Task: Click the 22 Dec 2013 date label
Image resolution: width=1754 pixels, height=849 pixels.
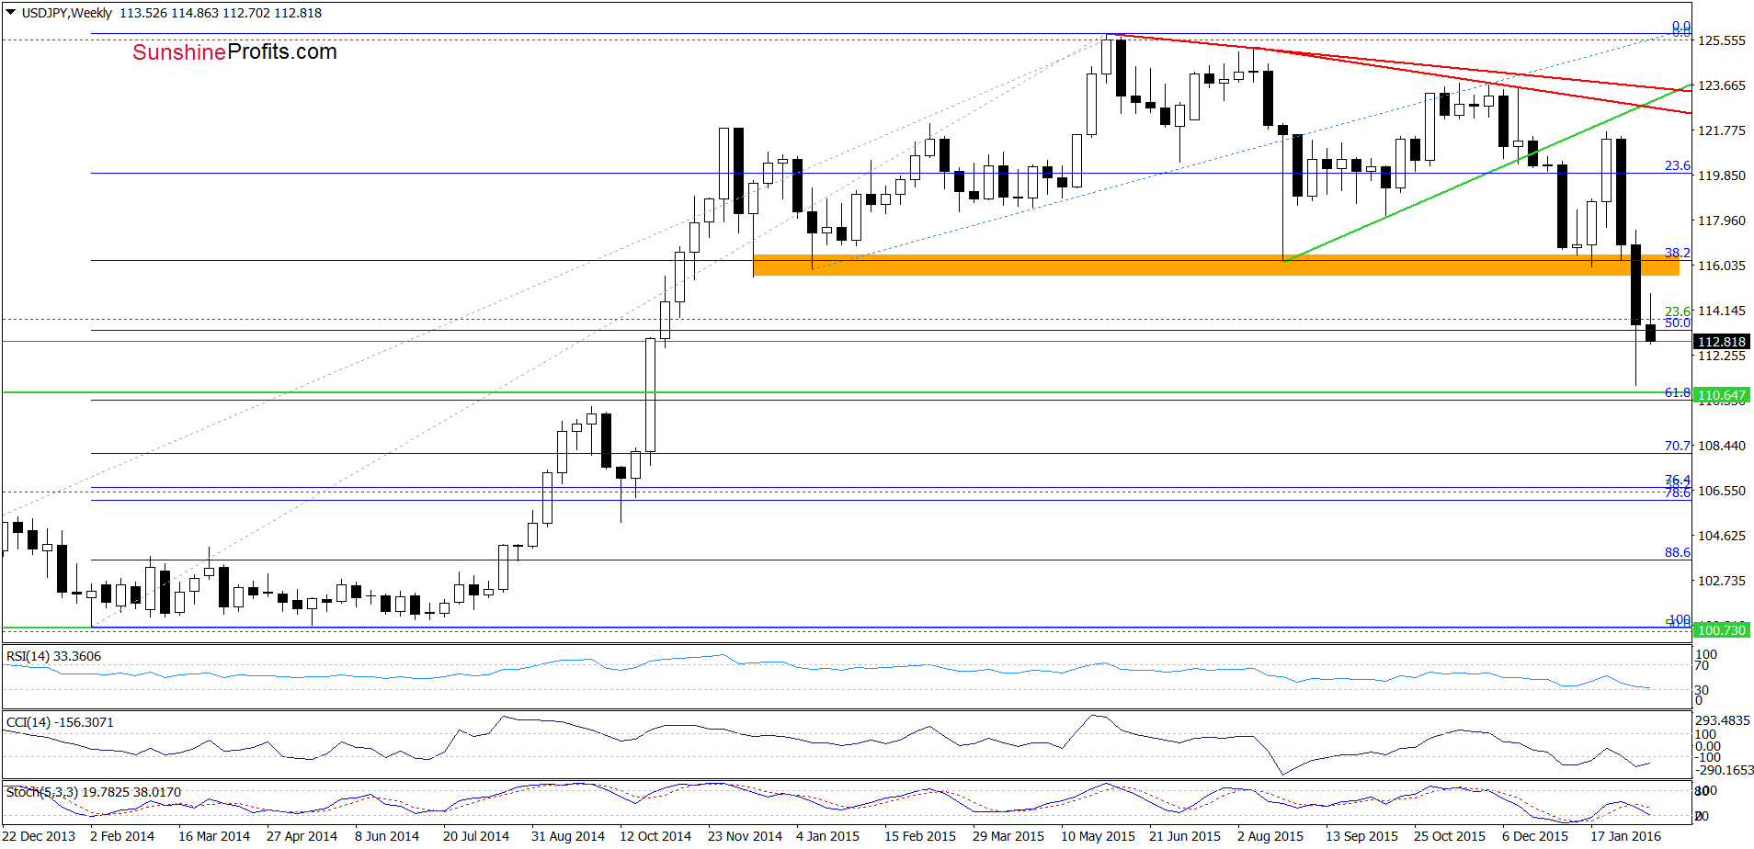Action: [39, 836]
